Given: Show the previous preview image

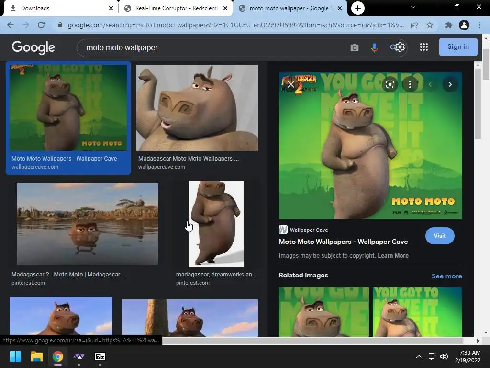Looking at the screenshot, I should coord(430,84).
